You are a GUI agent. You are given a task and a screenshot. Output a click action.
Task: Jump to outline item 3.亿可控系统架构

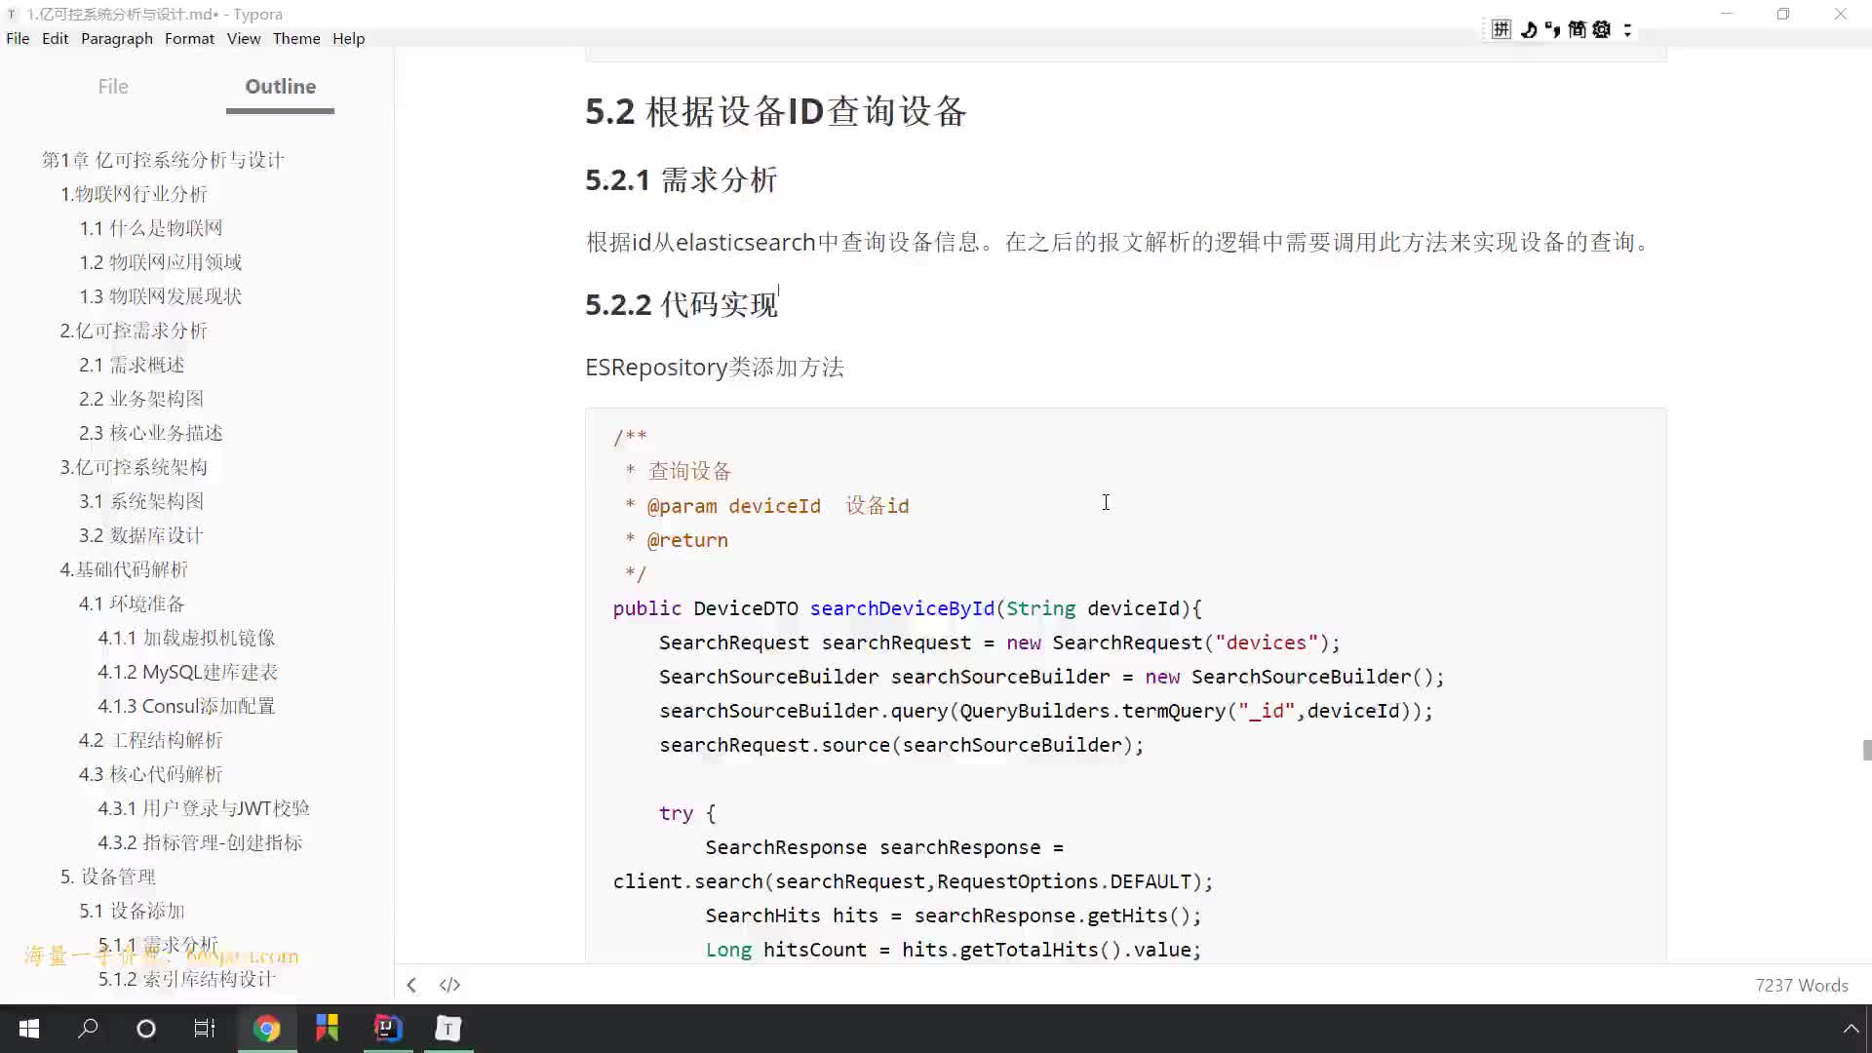pos(134,467)
